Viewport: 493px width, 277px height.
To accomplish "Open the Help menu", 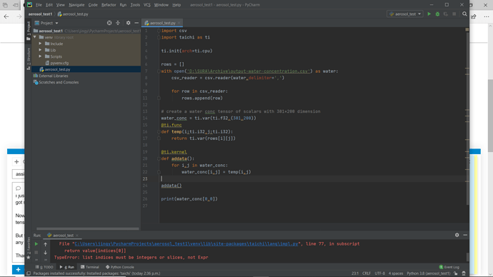I will [x=176, y=5].
